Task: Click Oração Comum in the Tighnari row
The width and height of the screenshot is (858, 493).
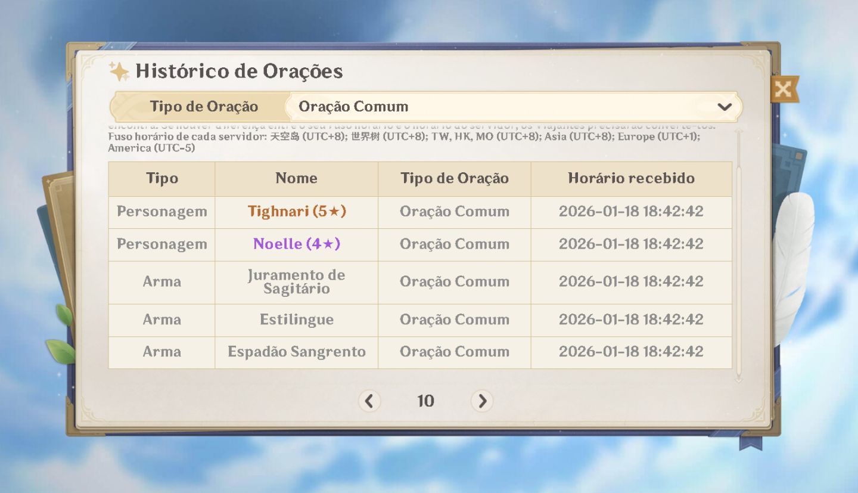Action: point(455,212)
